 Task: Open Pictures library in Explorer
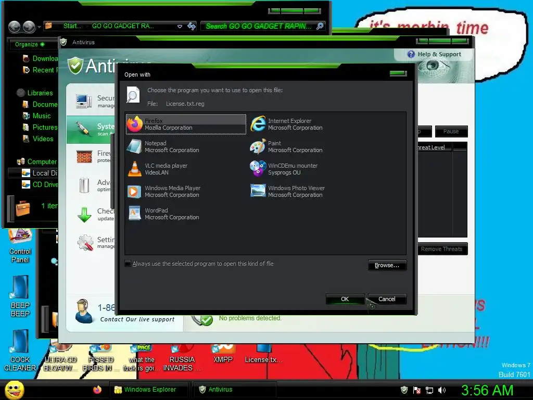[x=40, y=127]
